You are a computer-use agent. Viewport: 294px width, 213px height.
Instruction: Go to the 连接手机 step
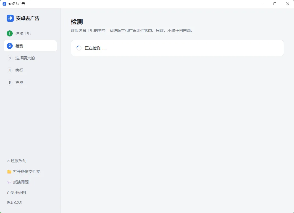coord(30,33)
